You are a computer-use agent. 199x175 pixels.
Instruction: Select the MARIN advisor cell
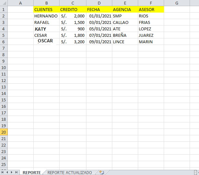(x=151, y=42)
